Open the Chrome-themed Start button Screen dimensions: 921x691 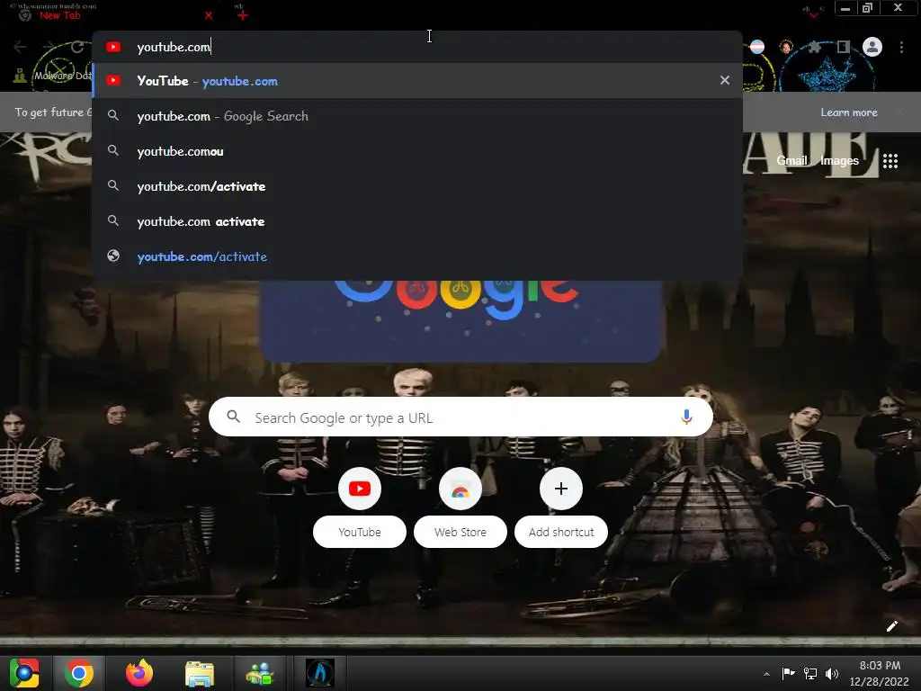(24, 673)
